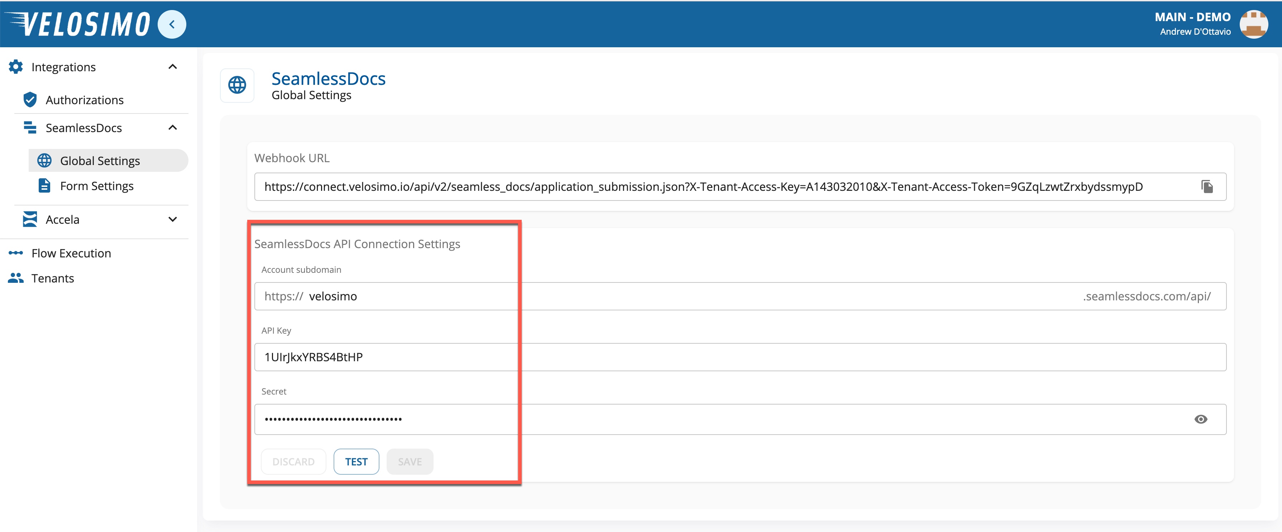The width and height of the screenshot is (1282, 532).
Task: Collapse the Integrations section chevron
Action: [x=173, y=67]
